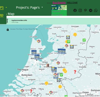
Task: Select the highlighted Map submenu item
Action: [2, 15]
